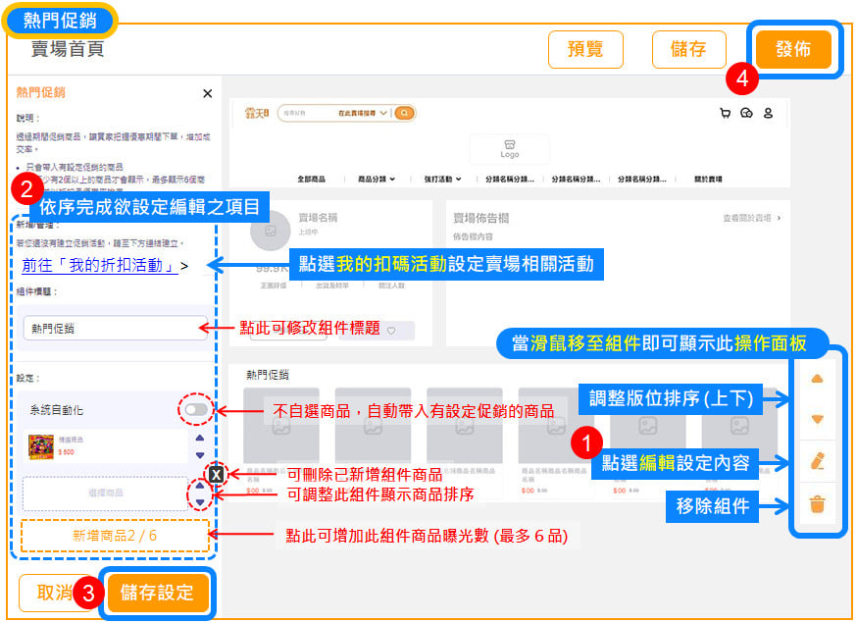Click the pencil edit icon in operation panel

click(818, 460)
